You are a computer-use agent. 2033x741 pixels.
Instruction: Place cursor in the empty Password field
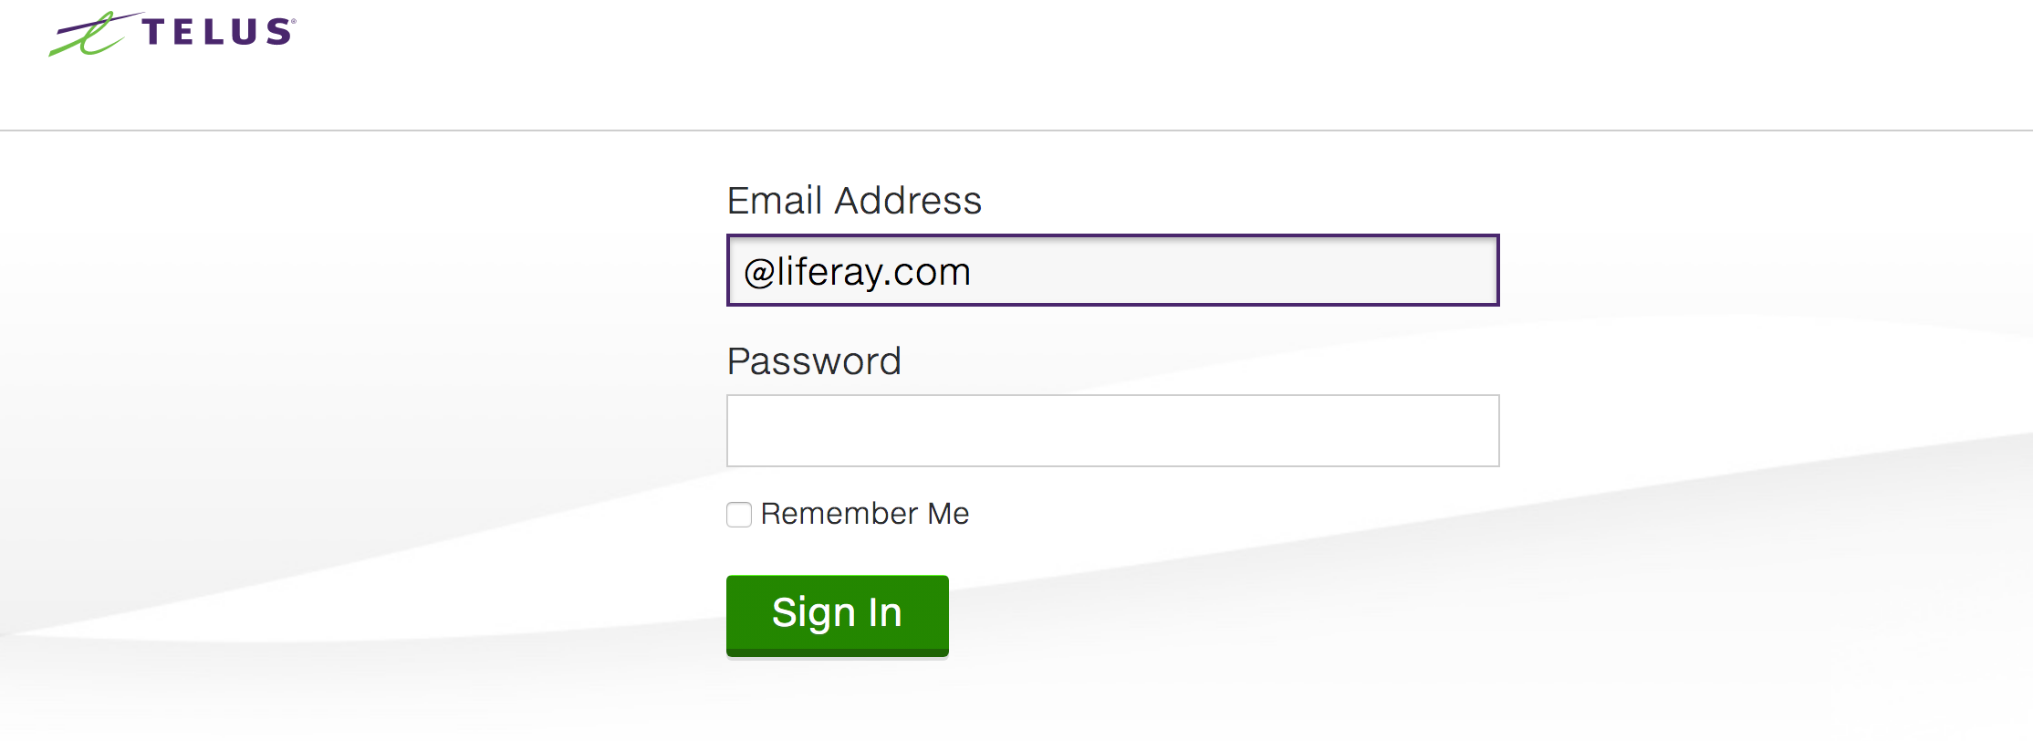click(1111, 430)
